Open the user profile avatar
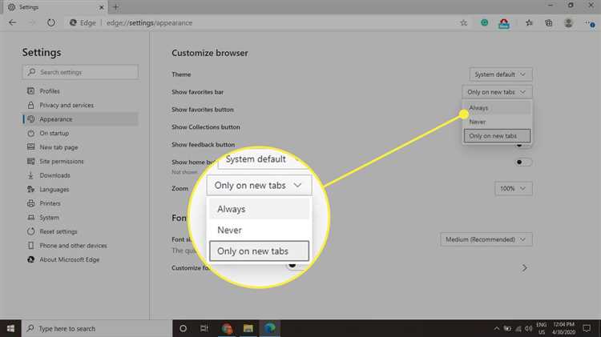Image resolution: width=601 pixels, height=337 pixels. click(x=570, y=23)
